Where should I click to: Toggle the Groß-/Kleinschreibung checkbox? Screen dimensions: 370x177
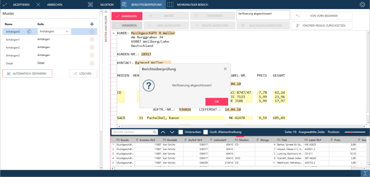coord(206,132)
